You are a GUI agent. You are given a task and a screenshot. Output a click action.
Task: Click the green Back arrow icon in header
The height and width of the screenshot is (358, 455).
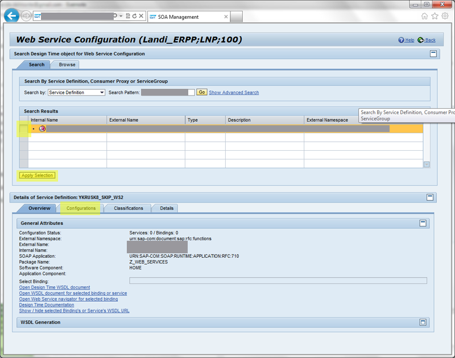[x=421, y=40]
